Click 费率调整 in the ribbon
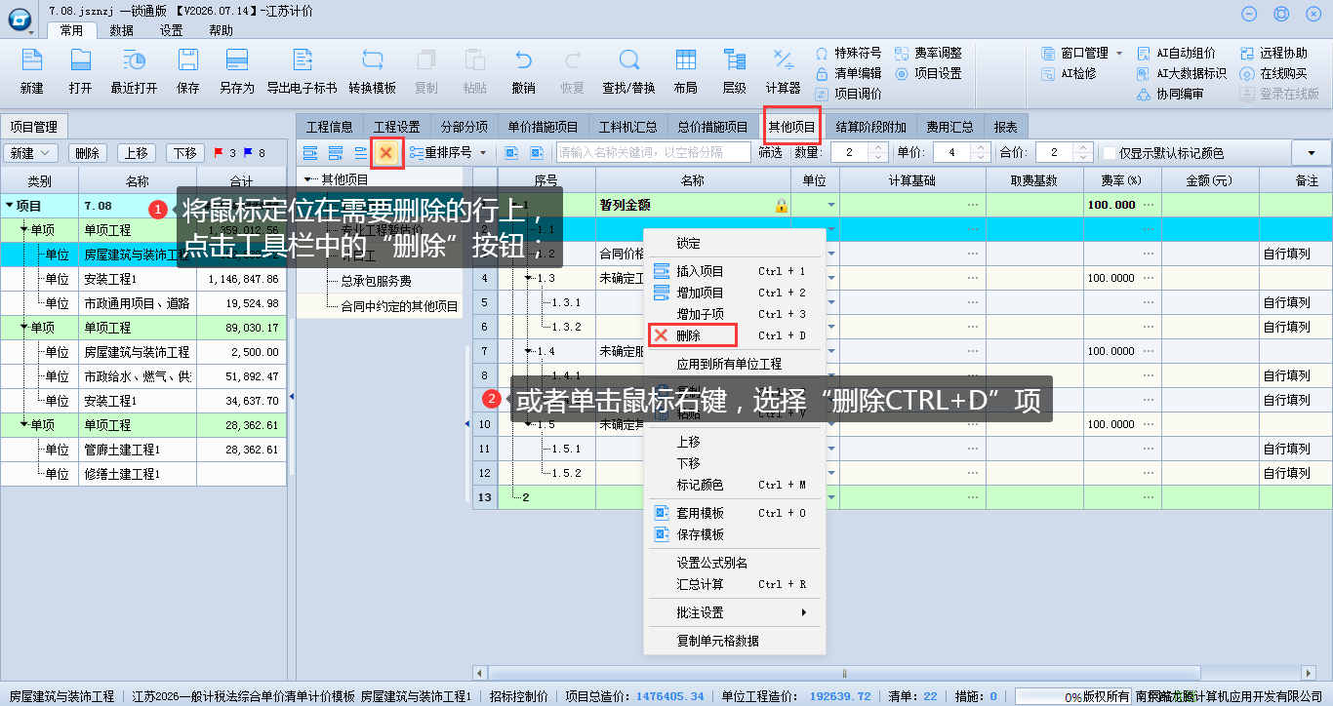The width and height of the screenshot is (1333, 706). pyautogui.click(x=928, y=53)
